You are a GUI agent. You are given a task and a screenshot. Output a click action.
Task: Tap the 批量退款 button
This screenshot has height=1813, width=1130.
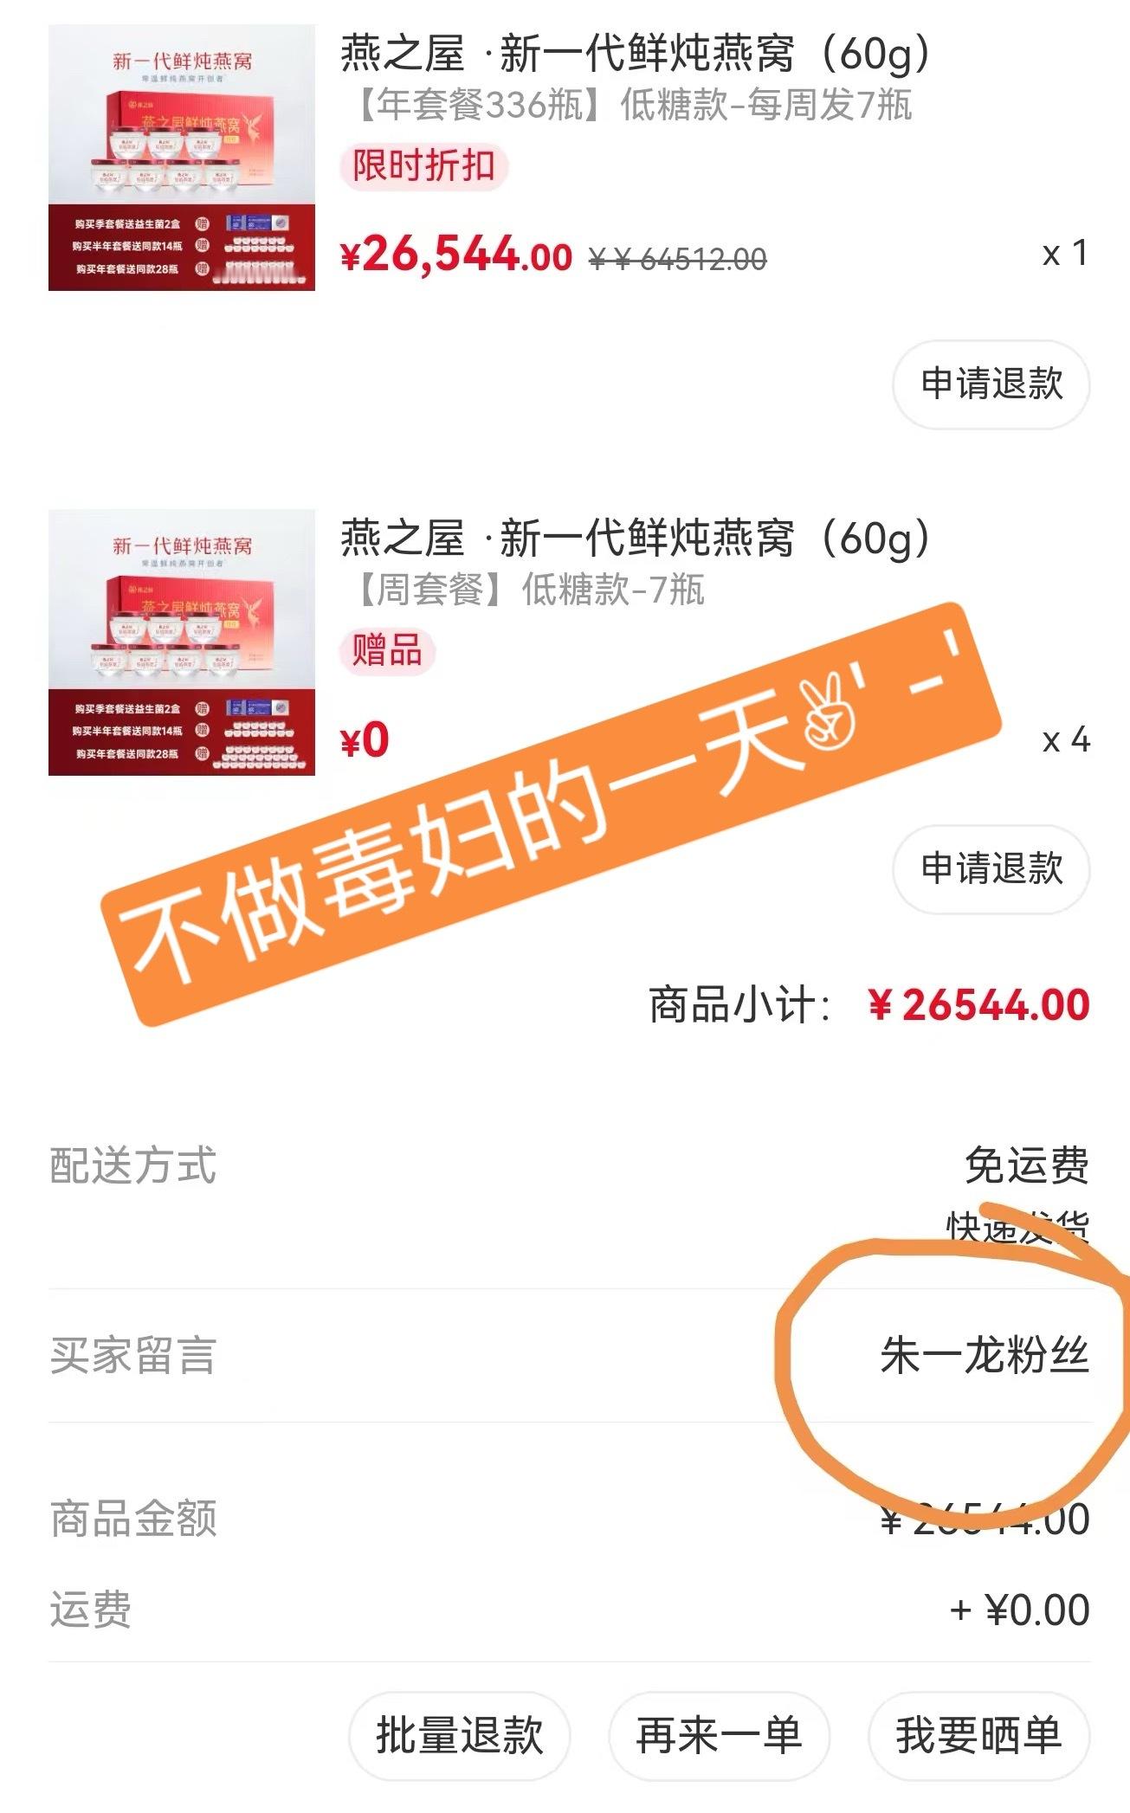(460, 1736)
